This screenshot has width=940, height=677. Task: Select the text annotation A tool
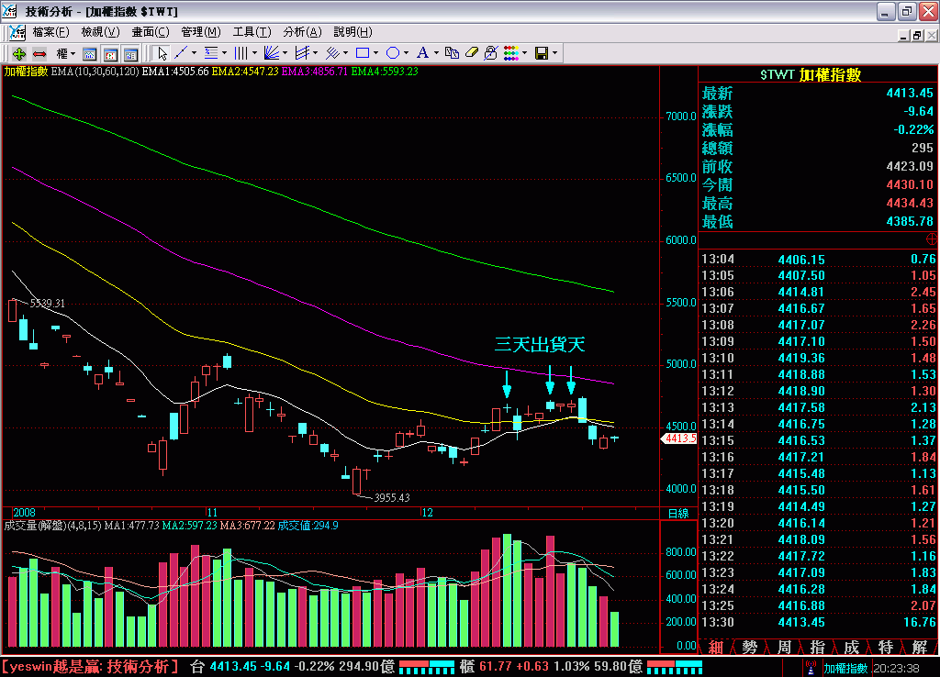pos(422,53)
